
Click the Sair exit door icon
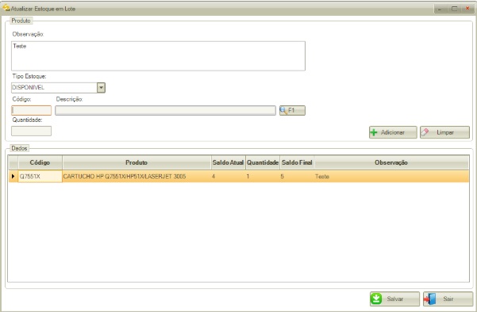pos(430,299)
